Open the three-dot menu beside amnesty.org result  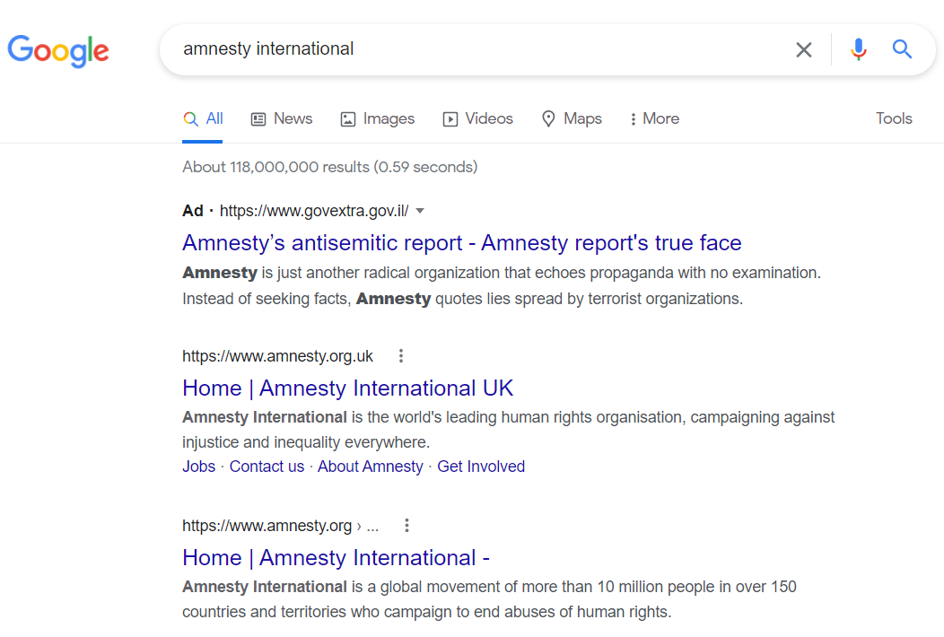click(x=406, y=525)
